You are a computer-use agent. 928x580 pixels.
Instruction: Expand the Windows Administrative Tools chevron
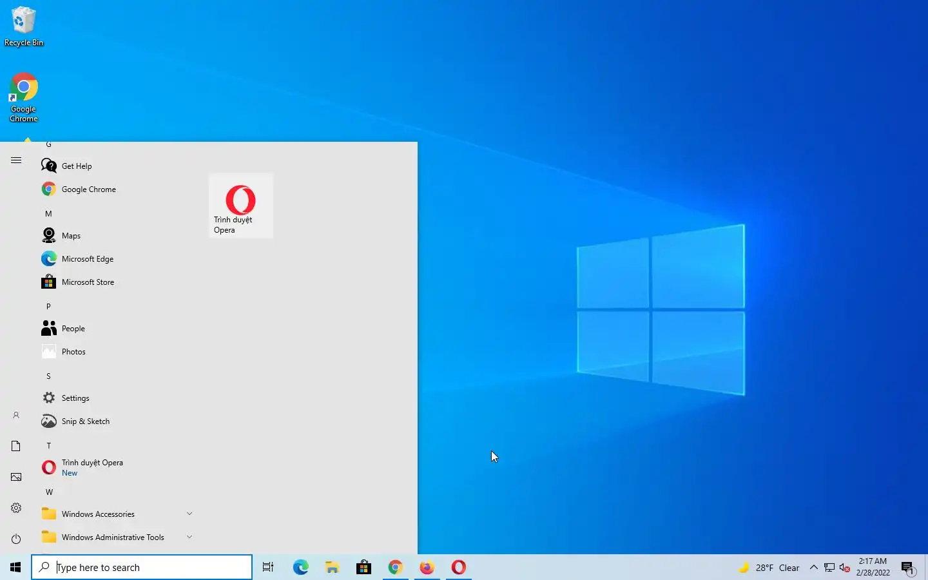click(x=189, y=537)
